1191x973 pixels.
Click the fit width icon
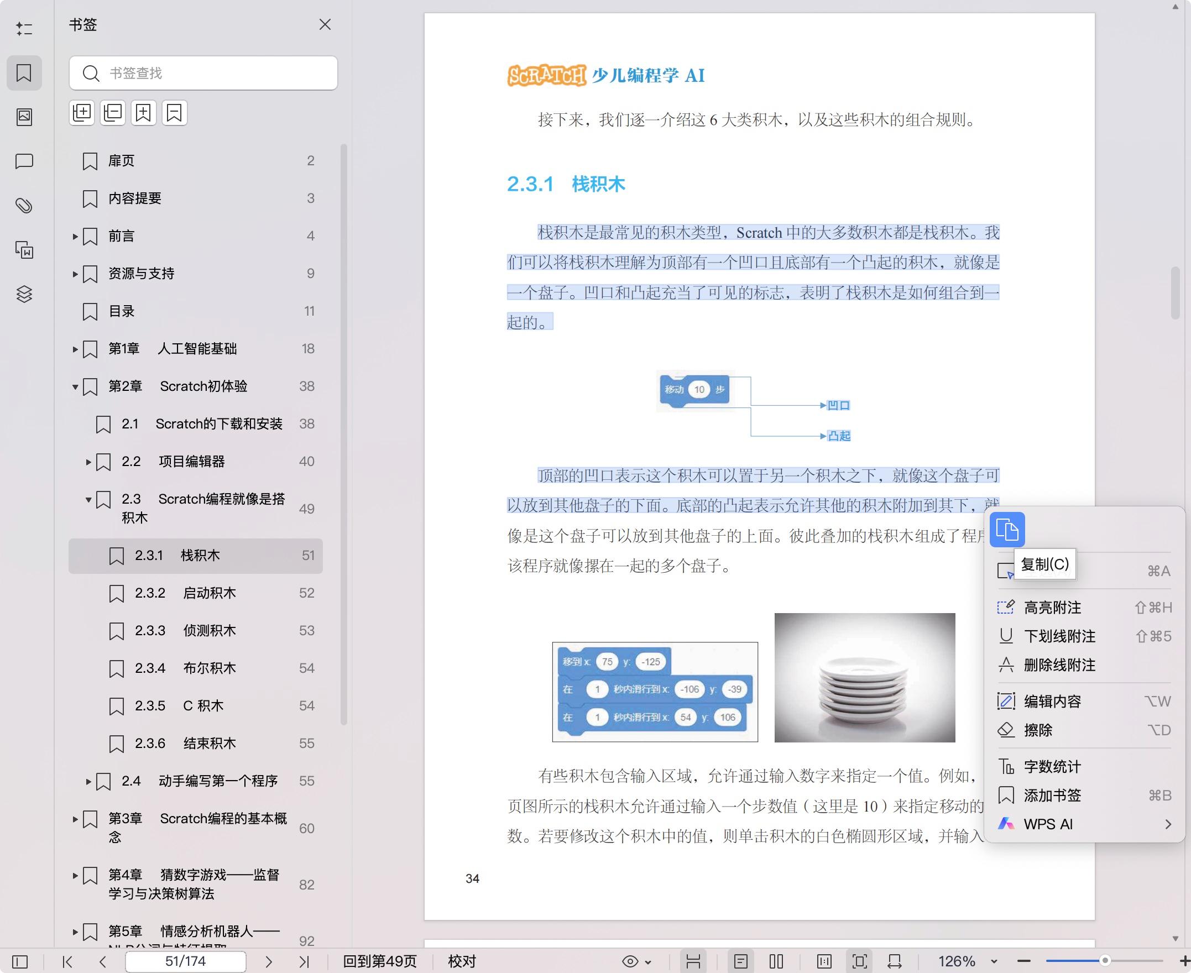(895, 962)
